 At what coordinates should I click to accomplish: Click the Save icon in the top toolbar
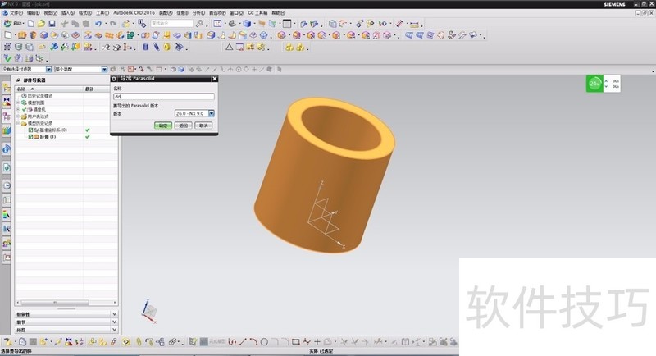point(52,25)
